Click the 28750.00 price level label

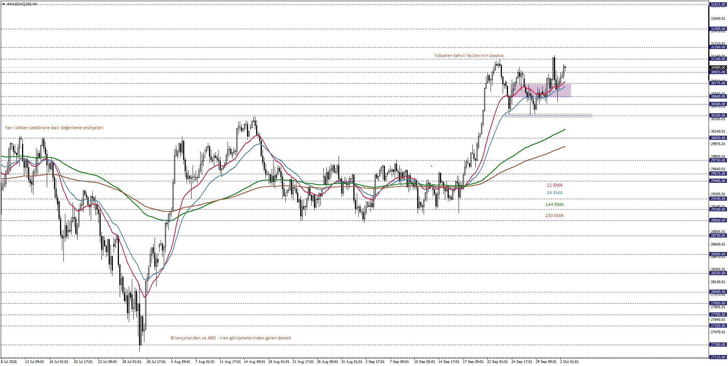point(718,236)
